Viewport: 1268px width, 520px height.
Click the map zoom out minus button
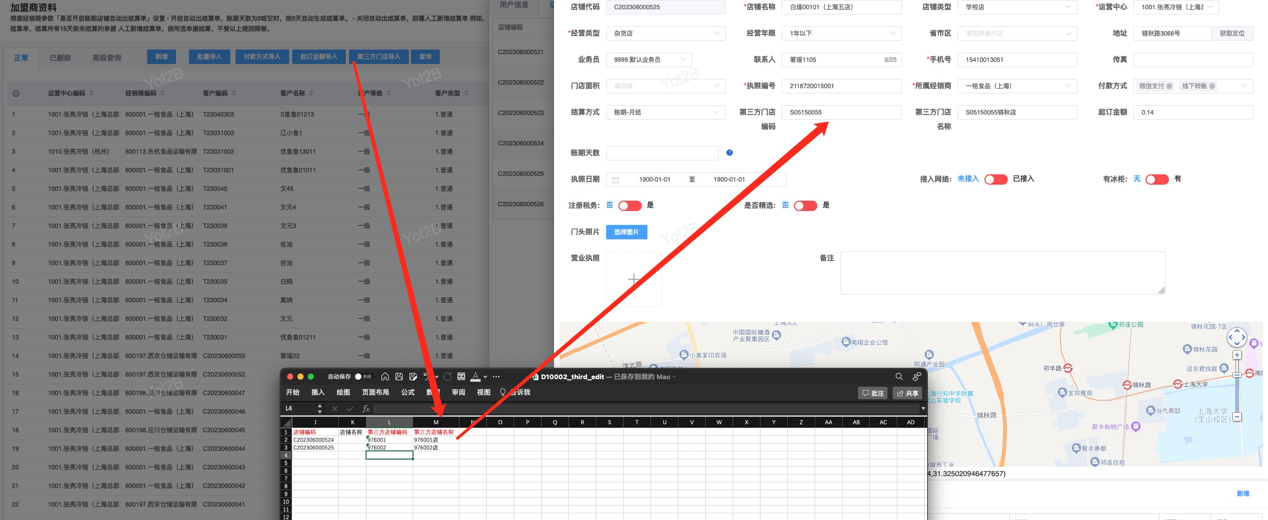(x=1237, y=416)
